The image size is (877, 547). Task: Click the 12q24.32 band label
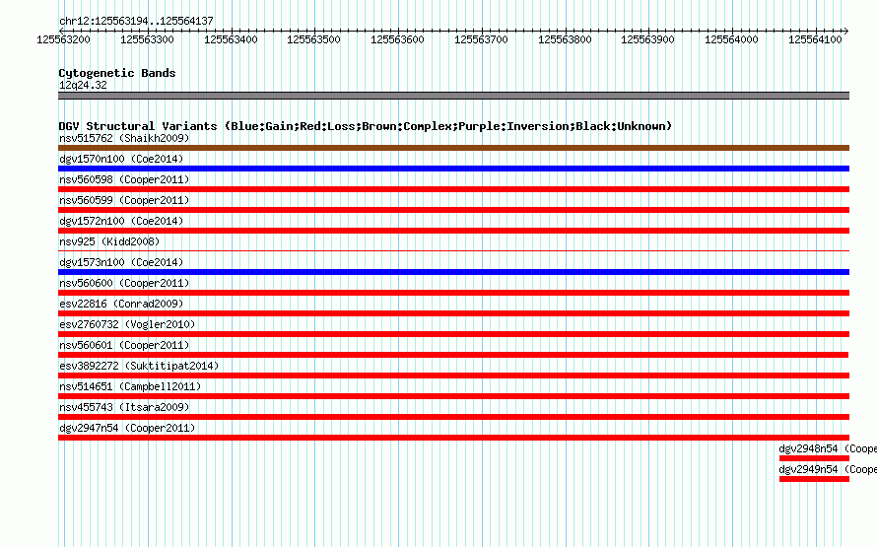click(x=83, y=85)
